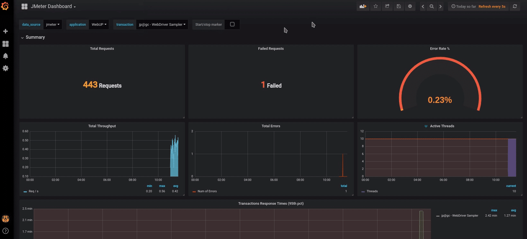Click the transaction variable label
Image resolution: width=527 pixels, height=239 pixels.
click(125, 24)
